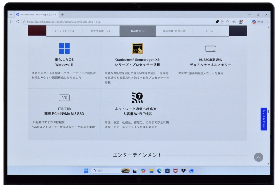Open a new tab with the plus button
The width and height of the screenshot is (278, 185).
62,14
